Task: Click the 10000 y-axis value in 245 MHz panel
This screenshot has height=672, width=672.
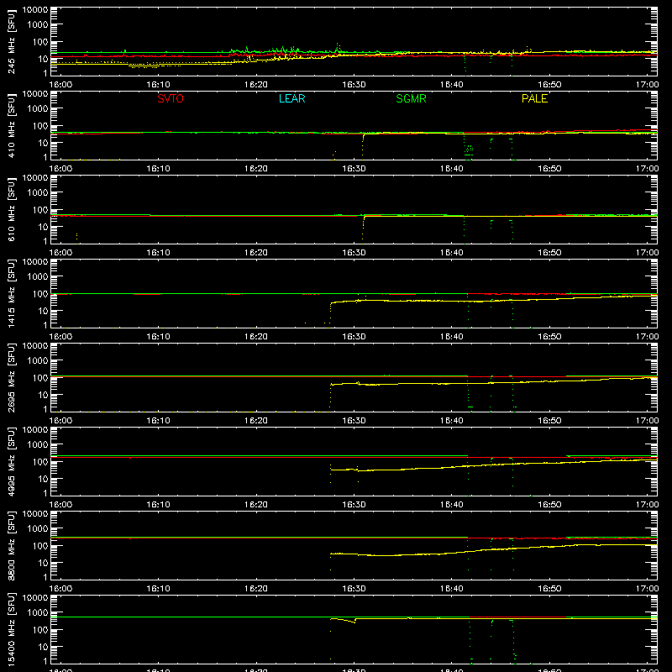Action: click(35, 10)
